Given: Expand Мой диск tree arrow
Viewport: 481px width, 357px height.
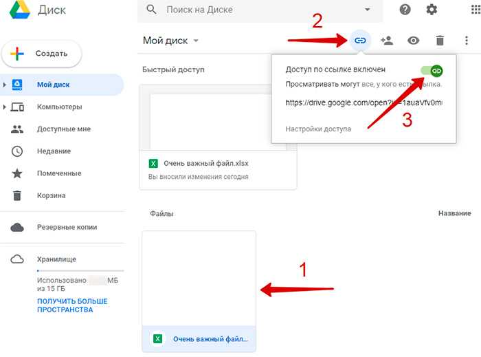Looking at the screenshot, I should (x=4, y=85).
